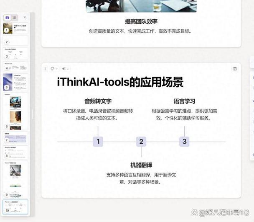Select slide 3 thumbnail in sidebar
This screenshot has height=222, width=254.
[x=15, y=54]
